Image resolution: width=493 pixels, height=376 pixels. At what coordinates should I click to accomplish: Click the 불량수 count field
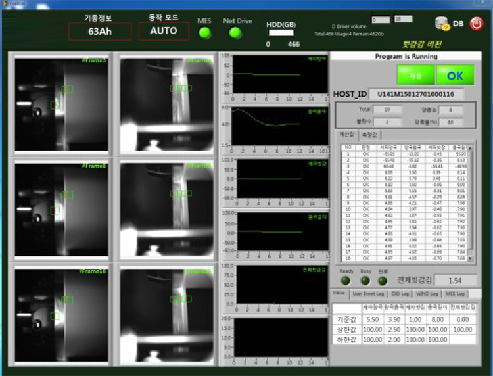coord(387,122)
